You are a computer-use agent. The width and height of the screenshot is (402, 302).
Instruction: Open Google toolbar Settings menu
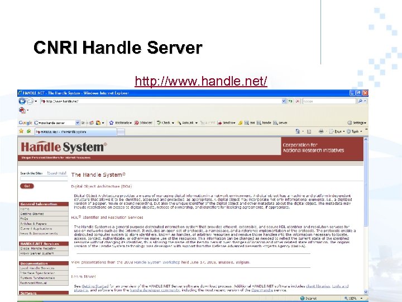click(357, 122)
